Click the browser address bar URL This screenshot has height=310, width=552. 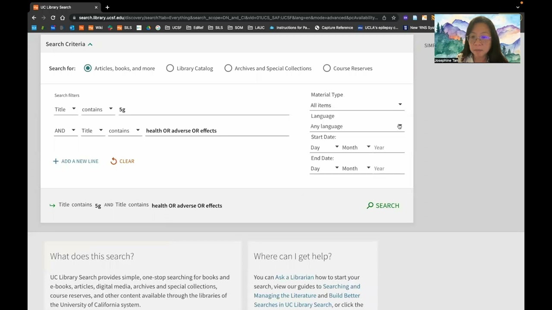(x=228, y=18)
